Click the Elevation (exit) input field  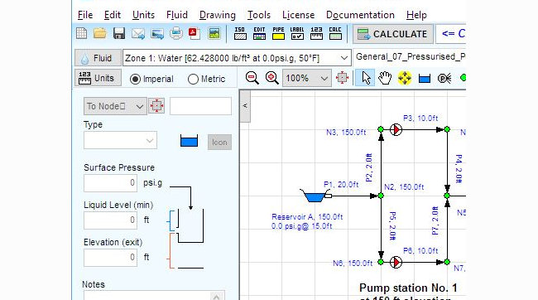110,258
